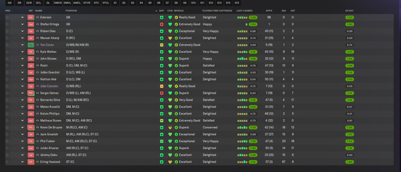Screen dimensions: 401x172
Task: Click Erling Haaland's orange condition heart
Action: [170, 162]
